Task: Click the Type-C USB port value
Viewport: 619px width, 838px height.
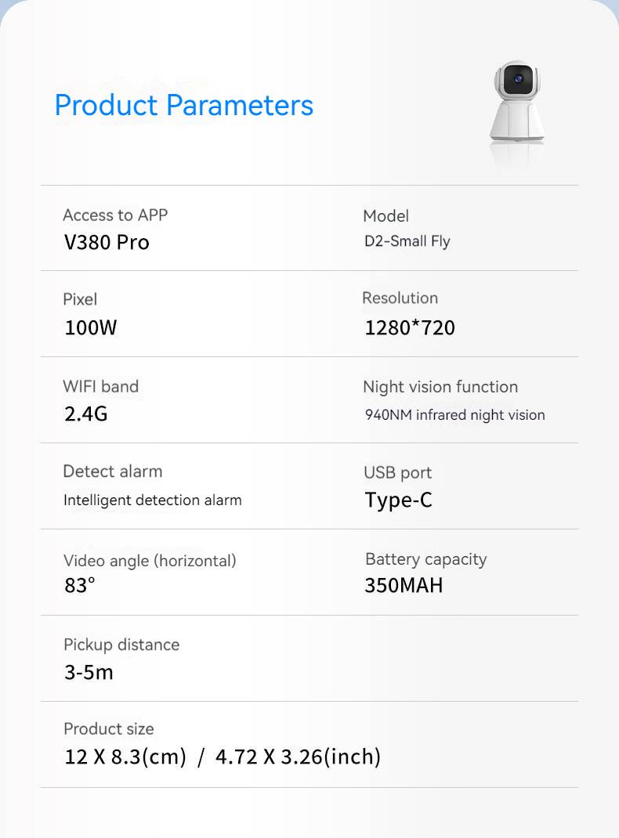Action: pos(398,500)
